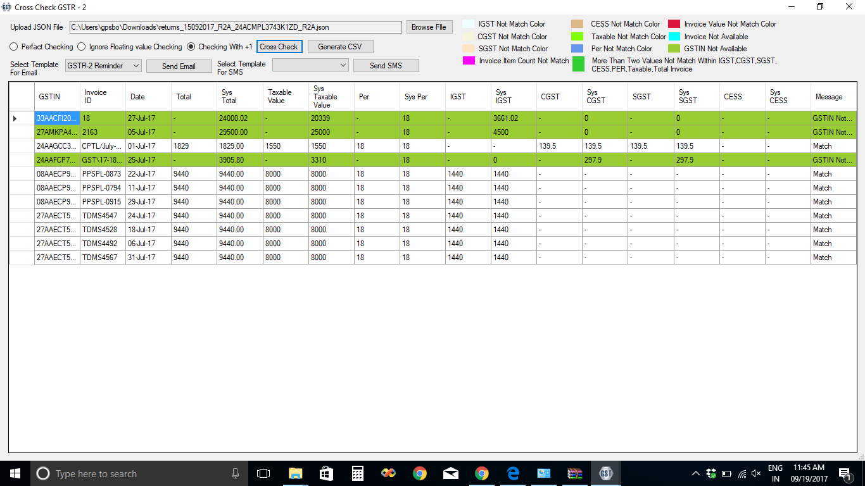Click the Browse File button
The image size is (865, 486).
pos(429,27)
